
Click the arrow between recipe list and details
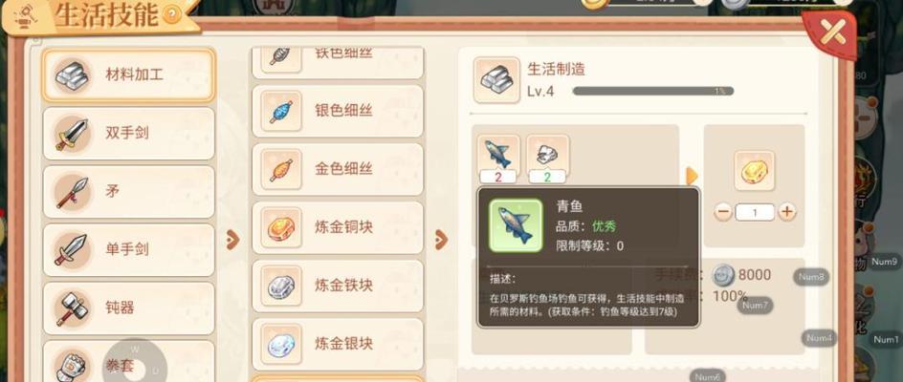coord(441,240)
